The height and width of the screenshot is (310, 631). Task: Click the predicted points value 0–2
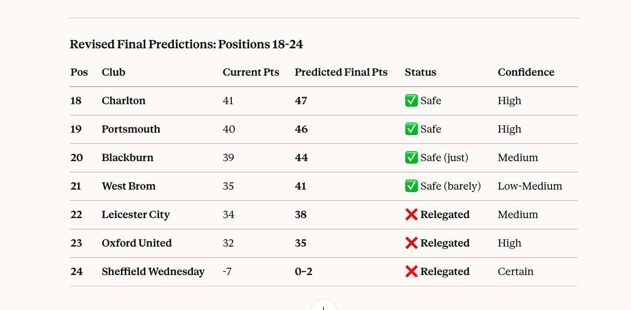coord(304,271)
